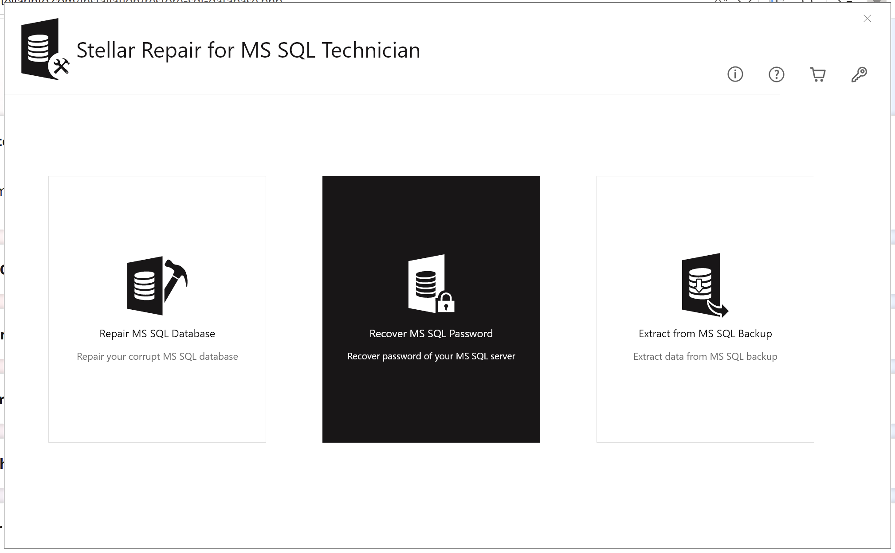
Task: Click the Stellar Repair database logo
Action: [x=45, y=49]
